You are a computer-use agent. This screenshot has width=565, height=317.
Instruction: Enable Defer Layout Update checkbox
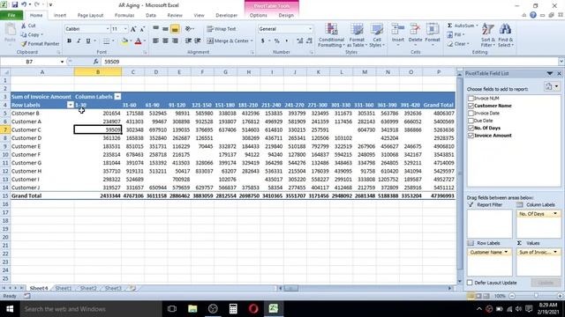470,283
